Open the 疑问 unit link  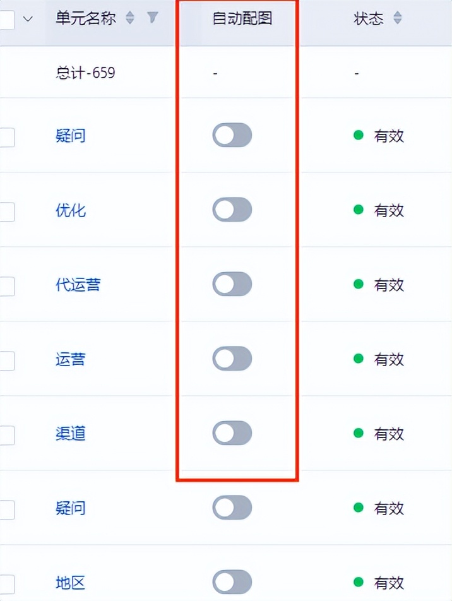tap(70, 136)
